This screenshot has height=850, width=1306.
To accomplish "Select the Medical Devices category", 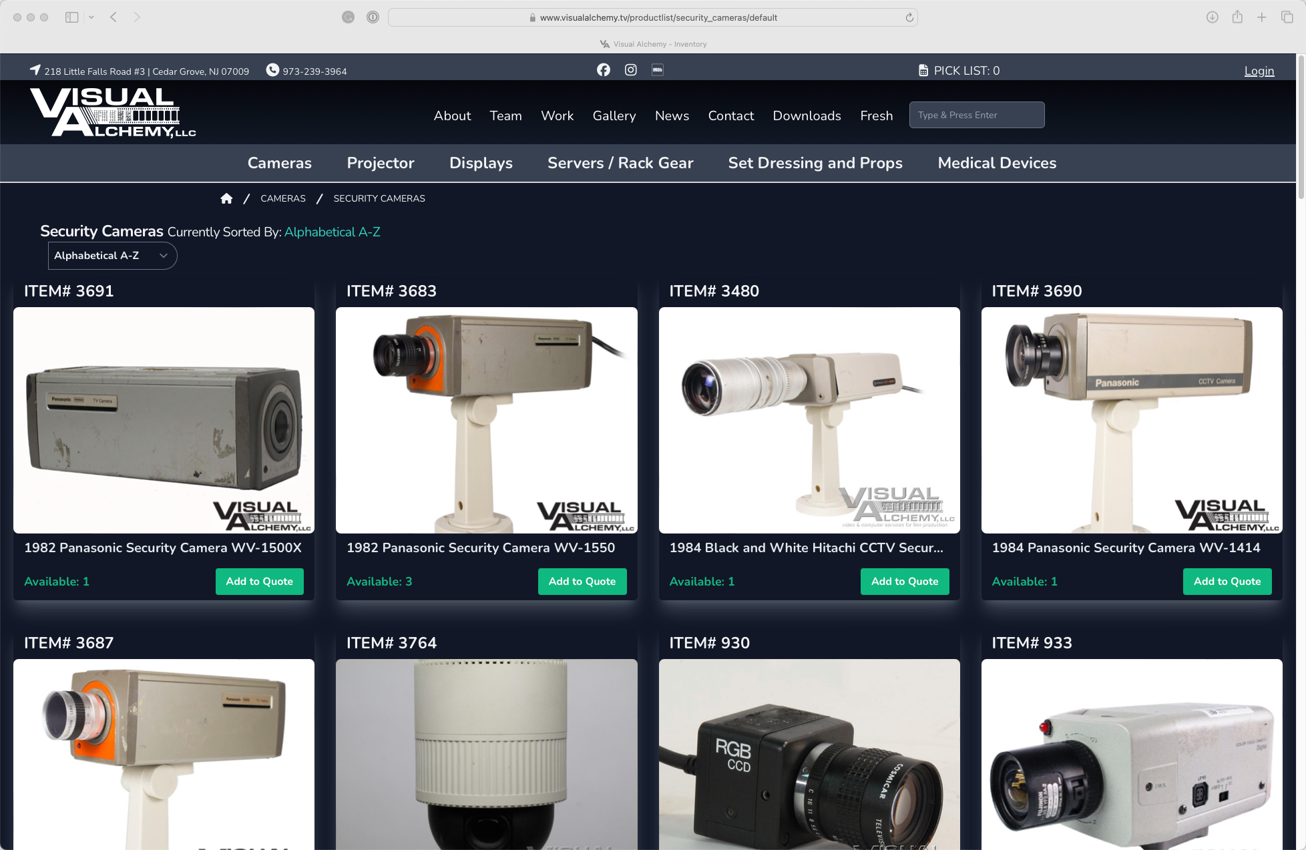I will (x=997, y=163).
